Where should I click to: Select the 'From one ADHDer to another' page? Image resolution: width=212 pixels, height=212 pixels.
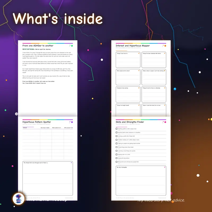click(x=48, y=78)
